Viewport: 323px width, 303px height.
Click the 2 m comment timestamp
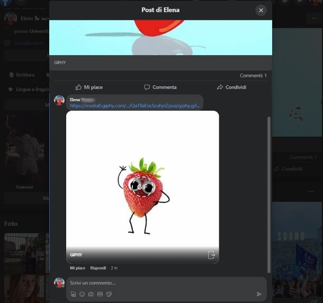click(x=114, y=268)
